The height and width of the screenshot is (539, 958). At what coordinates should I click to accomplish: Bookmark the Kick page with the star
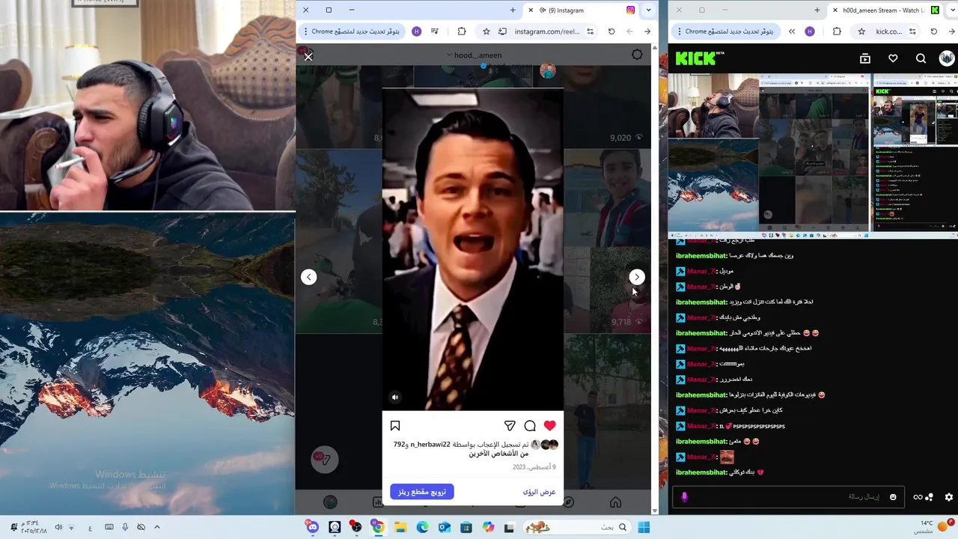pos(861,31)
